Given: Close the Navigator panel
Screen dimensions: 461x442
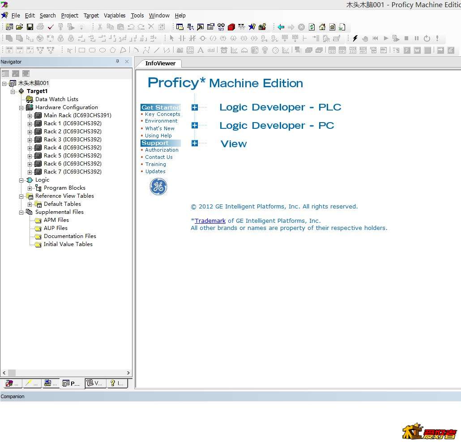Looking at the screenshot, I should pyautogui.click(x=127, y=61).
